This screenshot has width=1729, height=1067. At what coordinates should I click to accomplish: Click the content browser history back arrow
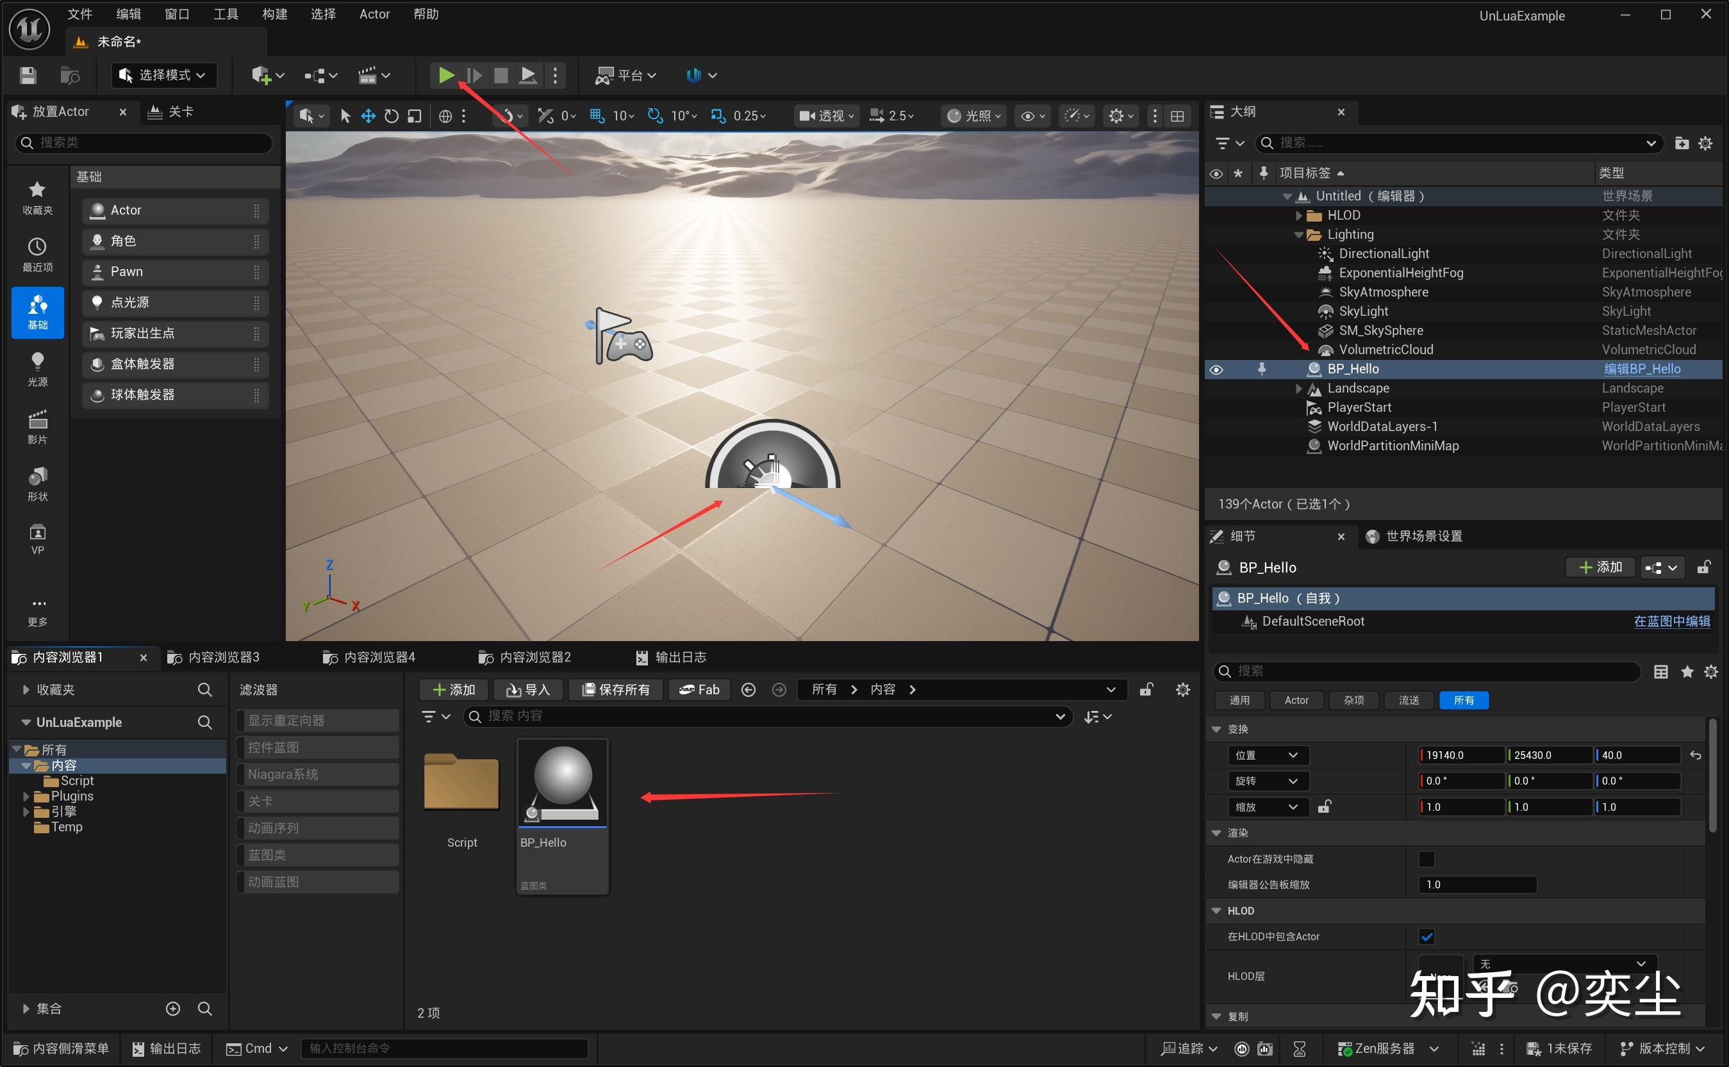(x=749, y=690)
